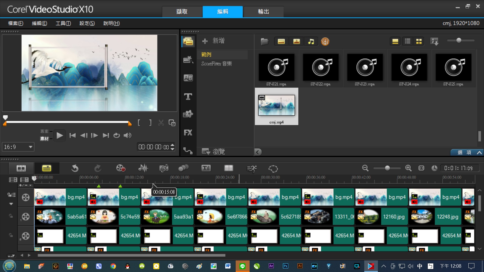Zoom in the timeline
The width and height of the screenshot is (484, 272).
pos(408,168)
